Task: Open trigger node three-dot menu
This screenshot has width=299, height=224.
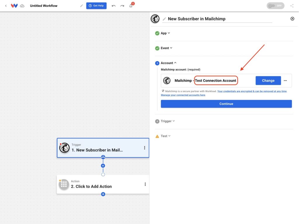Action: [145, 148]
